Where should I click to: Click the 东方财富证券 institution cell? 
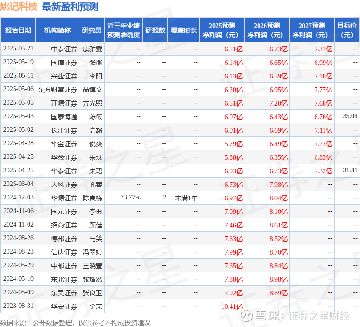[58, 90]
